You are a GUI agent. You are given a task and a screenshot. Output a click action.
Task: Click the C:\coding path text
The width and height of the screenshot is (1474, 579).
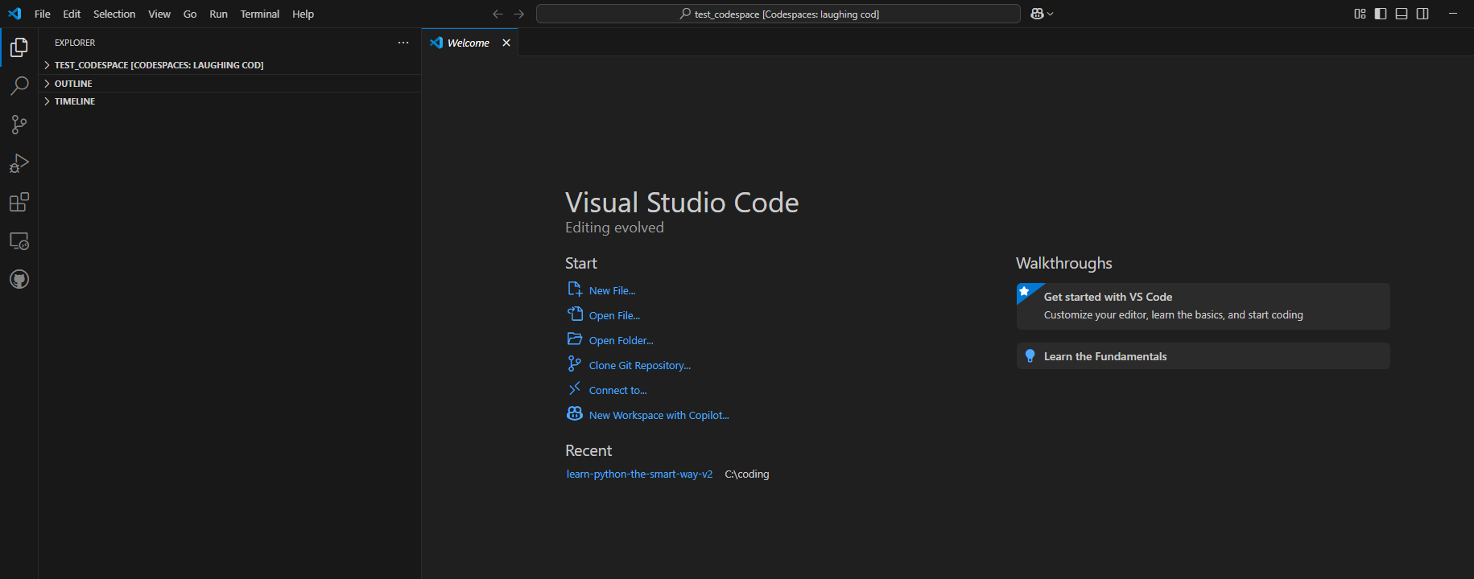747,474
